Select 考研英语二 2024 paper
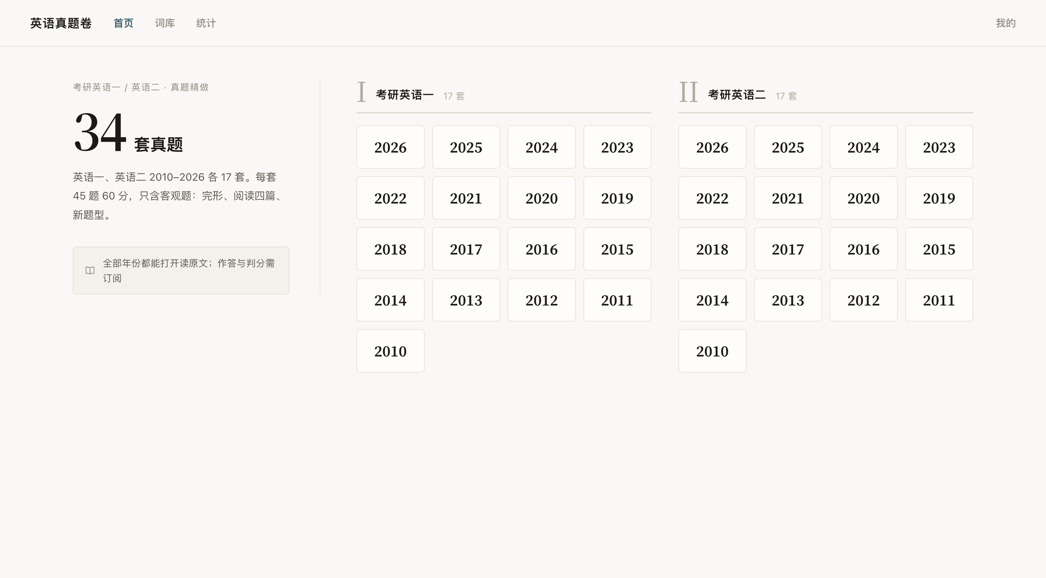1046x578 pixels. coord(863,147)
